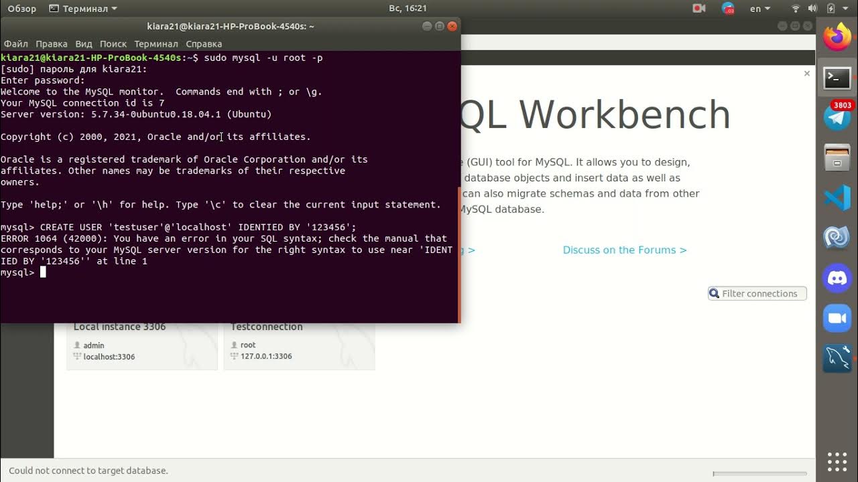The height and width of the screenshot is (482, 858).
Task: Open the Справка menu
Action: pos(204,44)
